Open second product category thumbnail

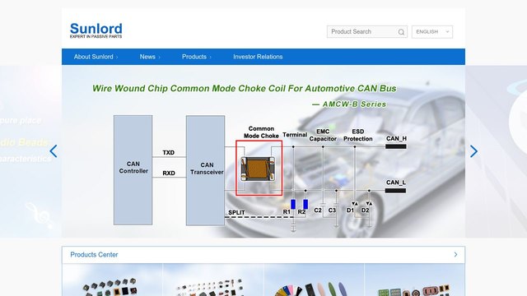[213, 280]
